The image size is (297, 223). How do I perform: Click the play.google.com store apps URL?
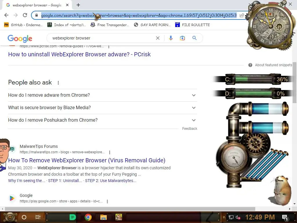coord(61,201)
